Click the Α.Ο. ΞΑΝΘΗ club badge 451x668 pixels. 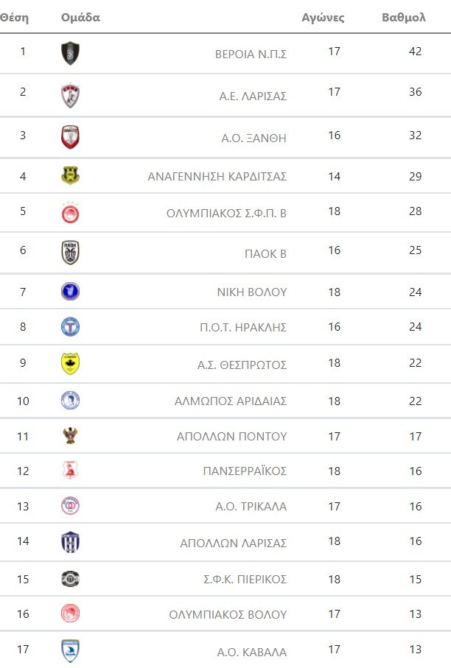70,137
